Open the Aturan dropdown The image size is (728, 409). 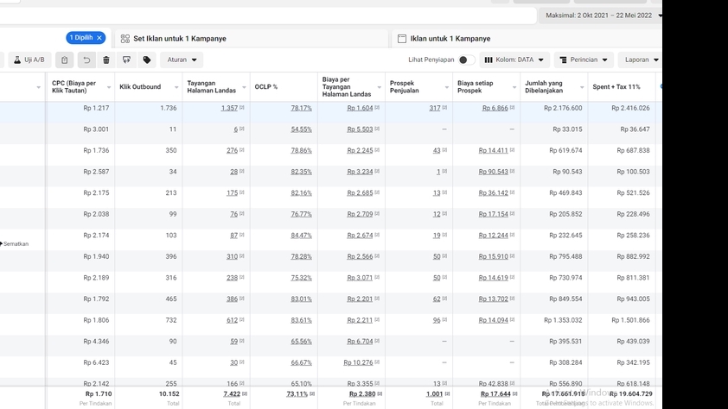point(182,60)
